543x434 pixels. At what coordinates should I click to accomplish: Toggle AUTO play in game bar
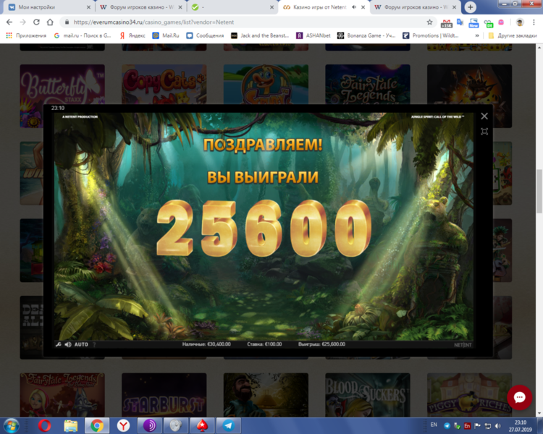click(x=81, y=344)
